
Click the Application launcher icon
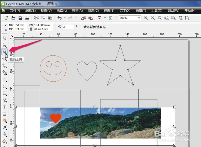[100, 18]
